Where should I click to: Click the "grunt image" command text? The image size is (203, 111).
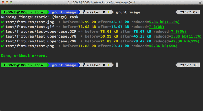(x=128, y=12)
